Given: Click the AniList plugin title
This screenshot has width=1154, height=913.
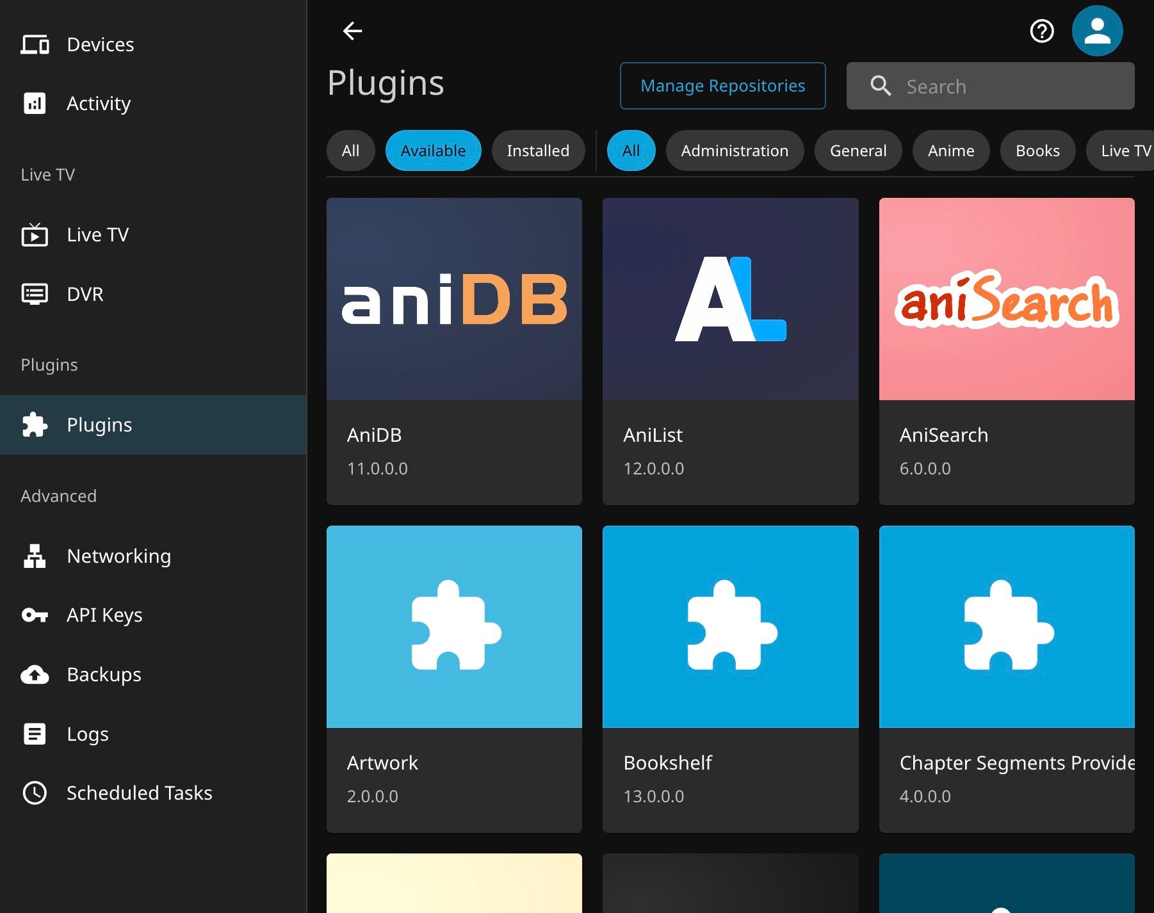Looking at the screenshot, I should pyautogui.click(x=653, y=435).
